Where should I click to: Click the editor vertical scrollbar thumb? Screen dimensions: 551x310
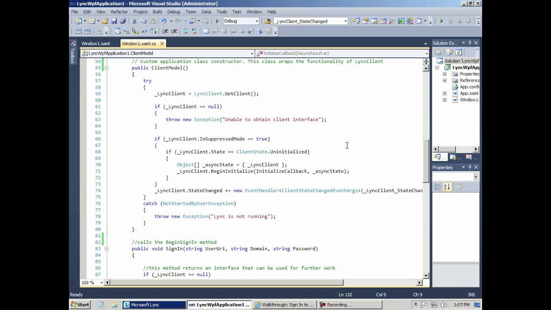426,161
